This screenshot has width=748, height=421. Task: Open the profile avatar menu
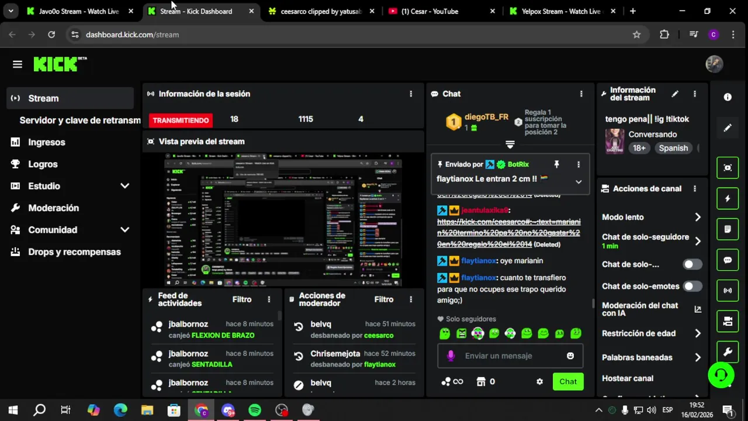(x=714, y=64)
